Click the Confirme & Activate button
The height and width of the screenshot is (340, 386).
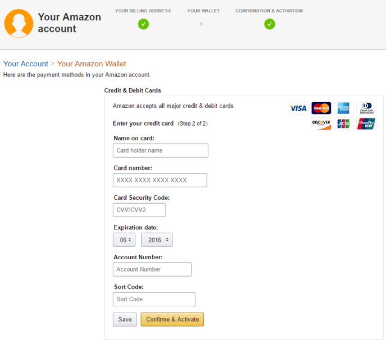[x=172, y=319]
